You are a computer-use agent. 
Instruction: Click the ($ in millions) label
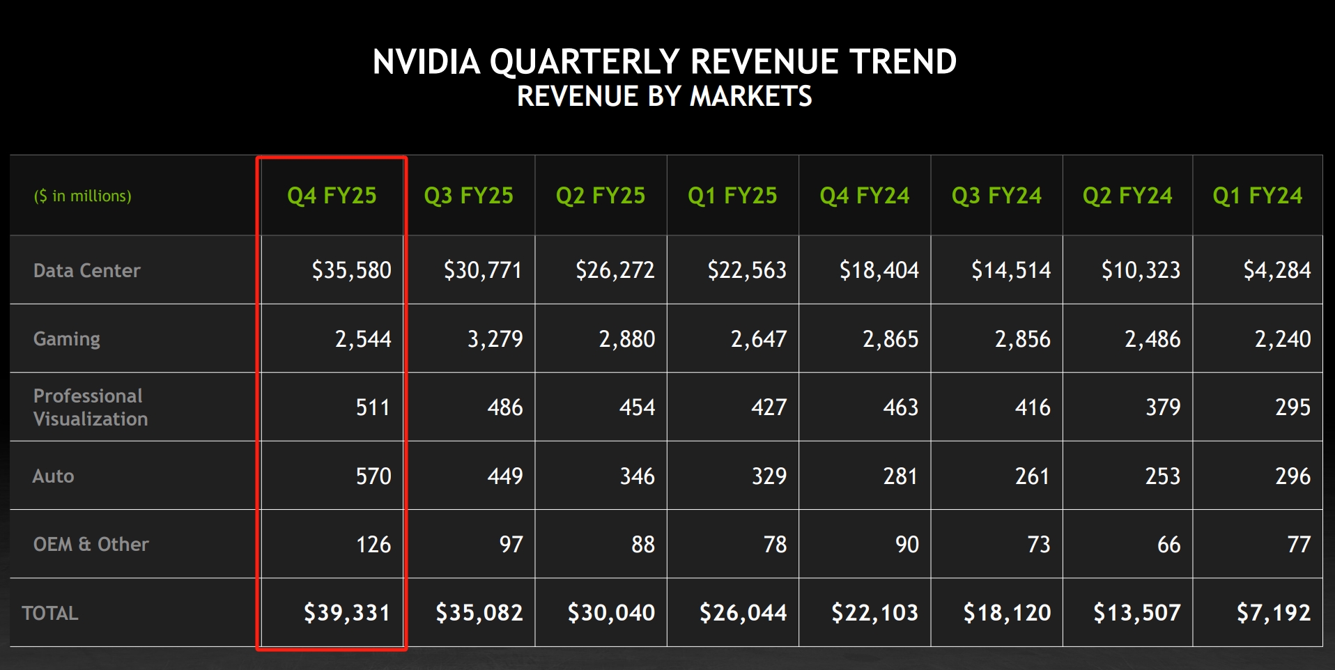(83, 196)
